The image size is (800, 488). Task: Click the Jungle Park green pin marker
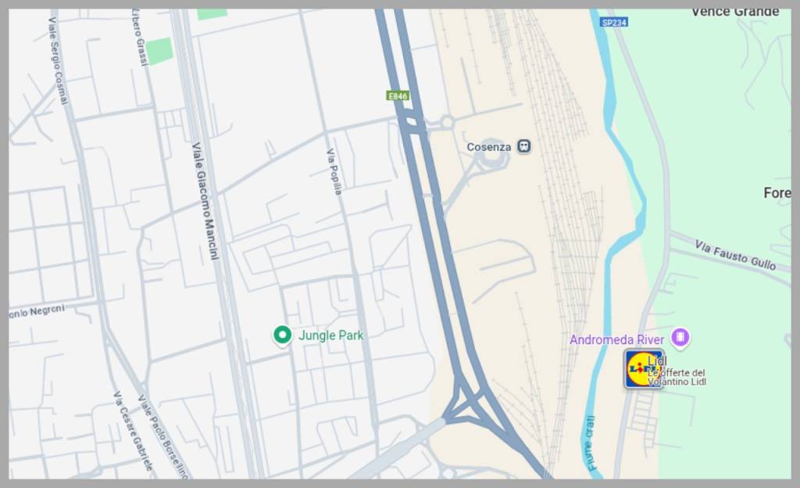pos(282,335)
